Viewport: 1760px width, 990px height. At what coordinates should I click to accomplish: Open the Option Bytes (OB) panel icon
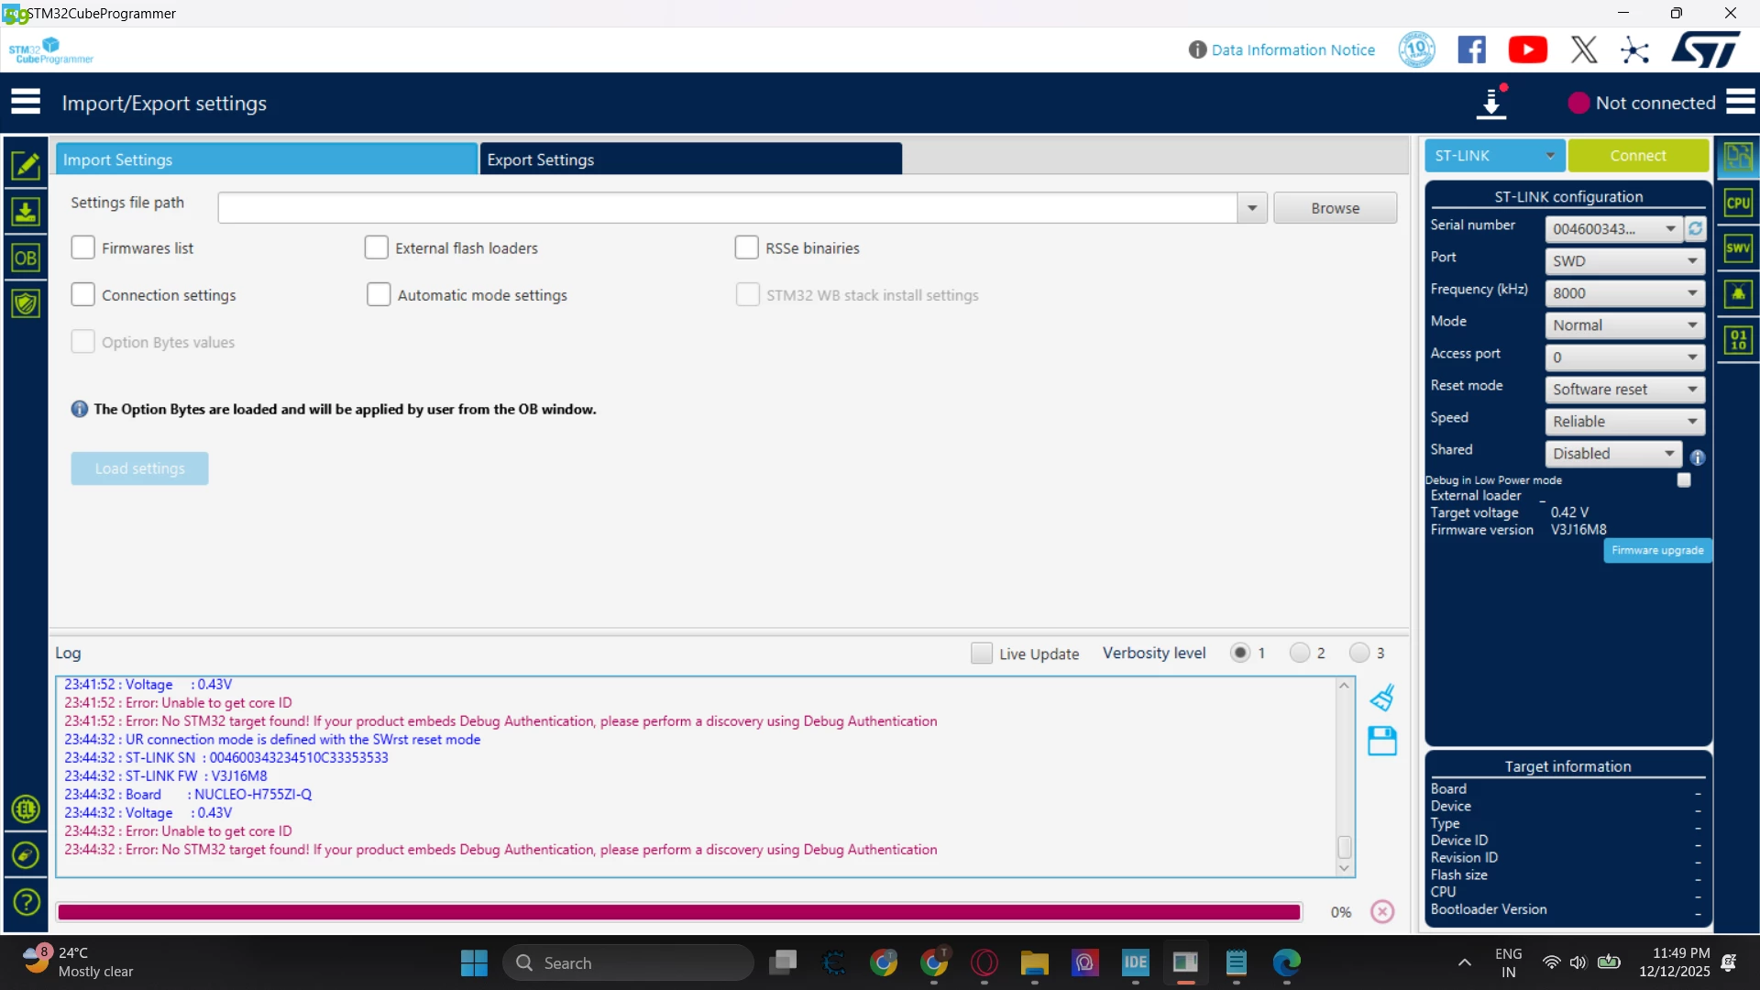tap(26, 258)
